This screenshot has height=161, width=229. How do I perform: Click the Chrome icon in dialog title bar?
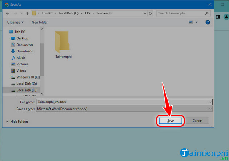click(7, 4)
